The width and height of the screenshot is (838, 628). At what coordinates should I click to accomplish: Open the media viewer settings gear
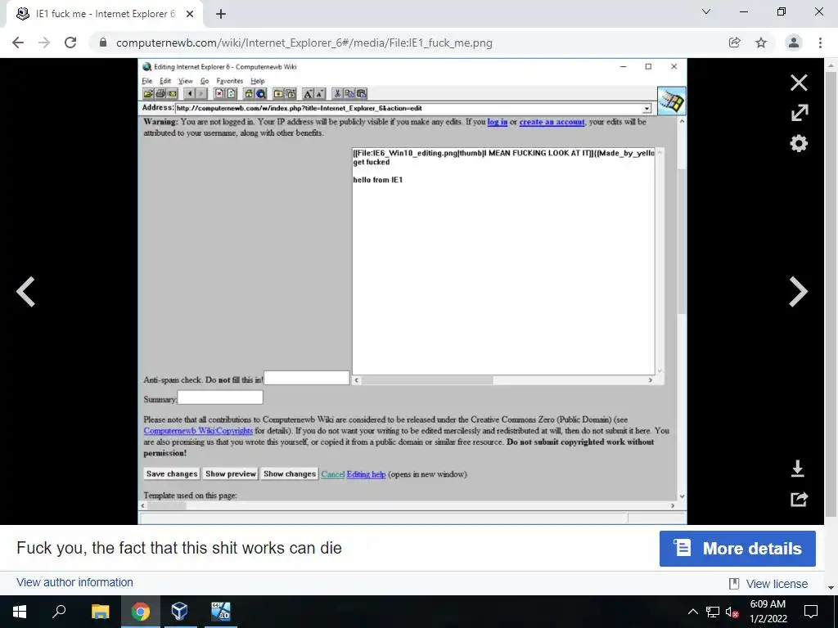tap(799, 143)
